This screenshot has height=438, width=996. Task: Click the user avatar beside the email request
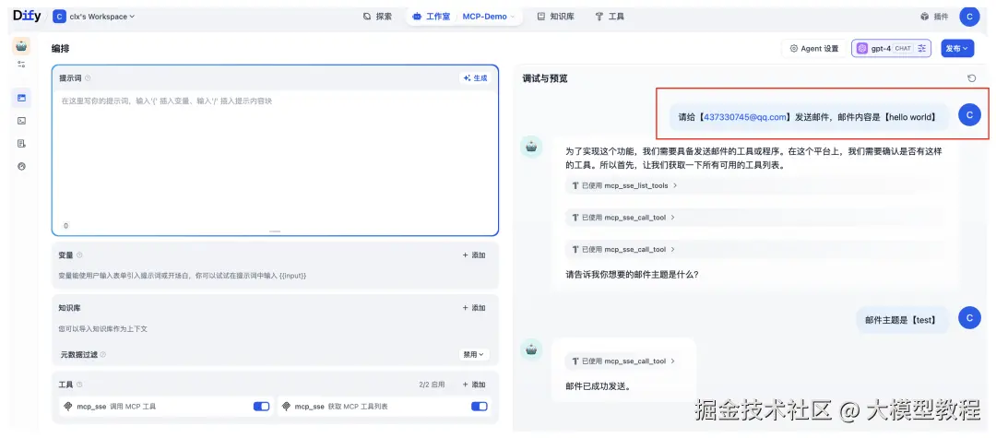(x=969, y=115)
